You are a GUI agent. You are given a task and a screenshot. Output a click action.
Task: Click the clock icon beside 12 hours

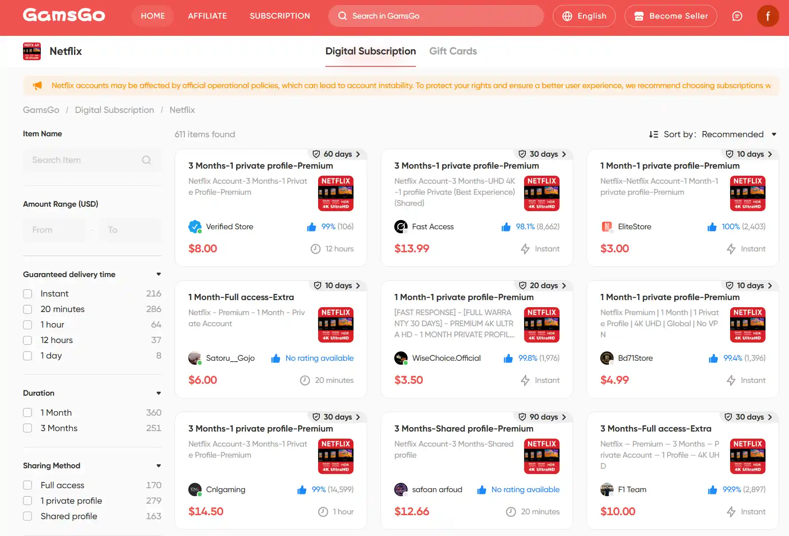point(315,249)
